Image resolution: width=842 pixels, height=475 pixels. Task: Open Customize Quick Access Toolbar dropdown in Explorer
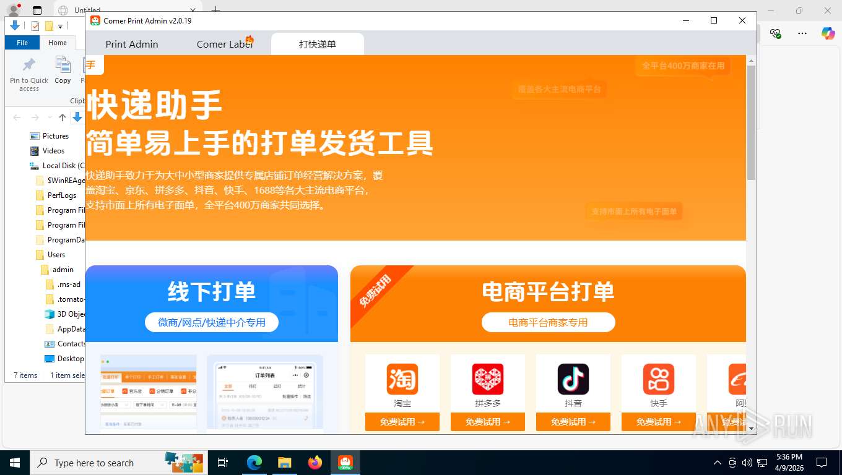coord(61,26)
